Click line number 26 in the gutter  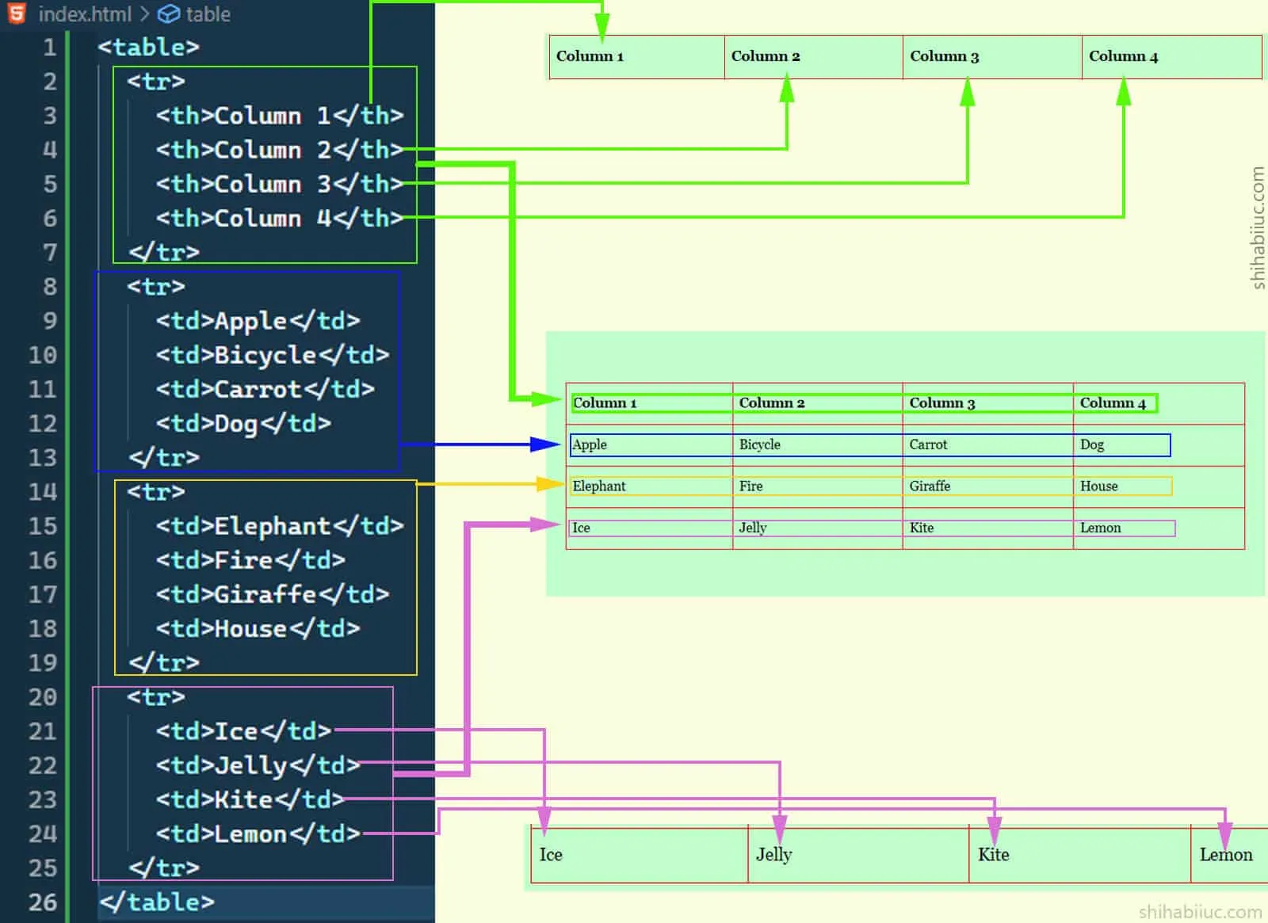pyautogui.click(x=43, y=902)
